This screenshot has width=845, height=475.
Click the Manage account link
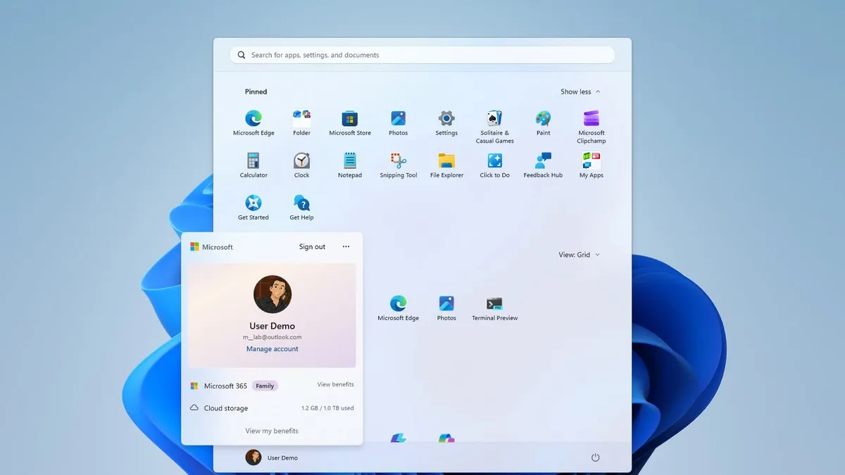273,349
